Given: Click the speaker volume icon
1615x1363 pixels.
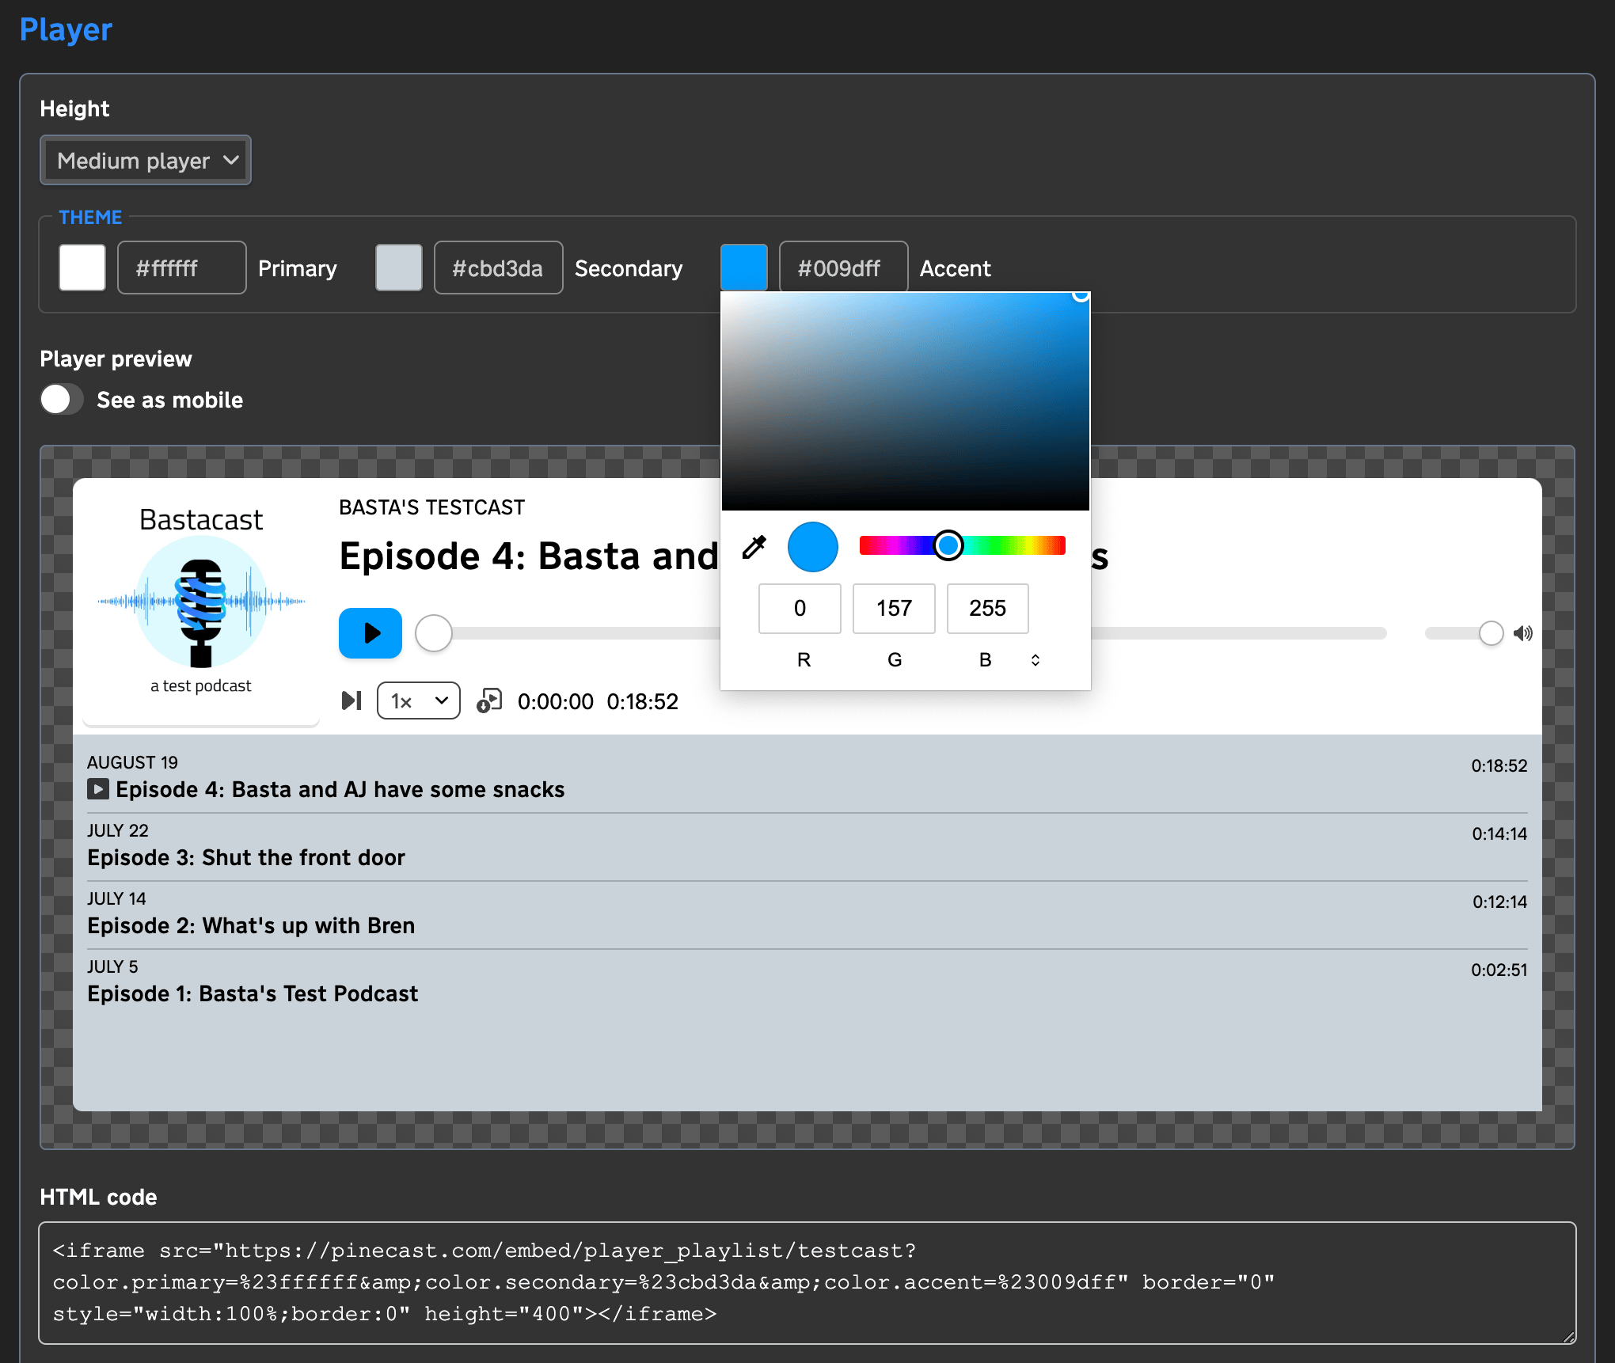Looking at the screenshot, I should [x=1522, y=633].
